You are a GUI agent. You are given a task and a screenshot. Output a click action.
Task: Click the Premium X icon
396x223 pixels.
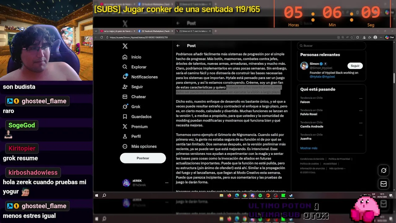(x=125, y=126)
